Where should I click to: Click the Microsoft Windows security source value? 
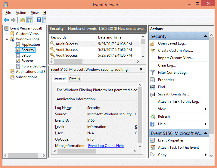point(109,114)
